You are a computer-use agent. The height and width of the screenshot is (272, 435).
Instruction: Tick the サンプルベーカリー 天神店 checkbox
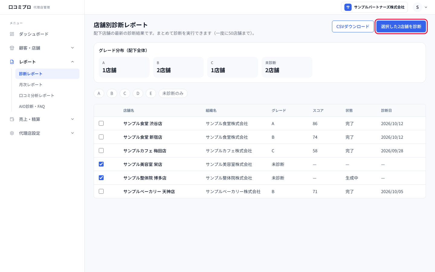coord(101,191)
